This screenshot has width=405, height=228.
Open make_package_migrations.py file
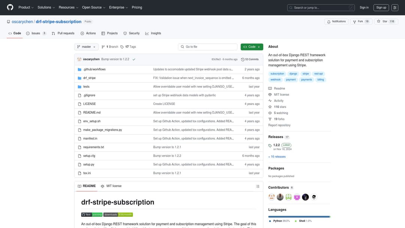(102, 130)
